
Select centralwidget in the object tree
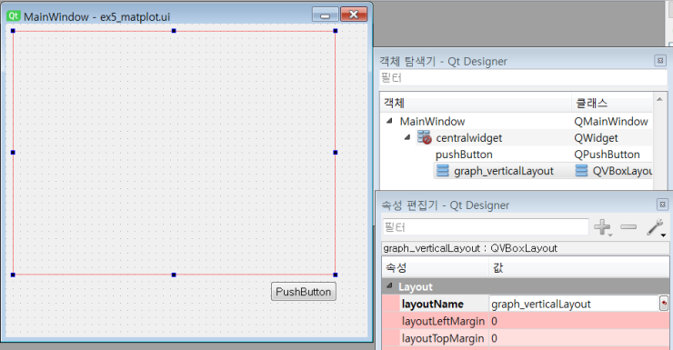tap(468, 138)
